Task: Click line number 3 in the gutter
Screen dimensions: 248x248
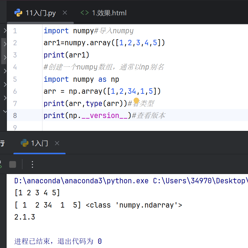Action: point(15,55)
